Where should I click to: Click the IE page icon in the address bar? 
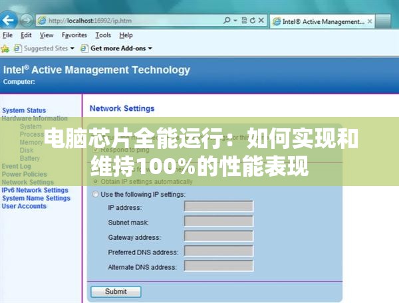pyautogui.click(x=42, y=21)
